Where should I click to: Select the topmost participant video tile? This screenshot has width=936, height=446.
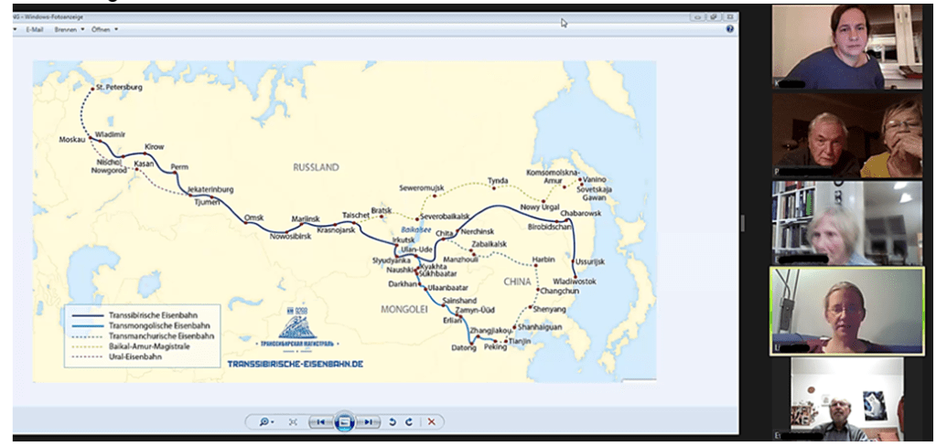point(846,47)
